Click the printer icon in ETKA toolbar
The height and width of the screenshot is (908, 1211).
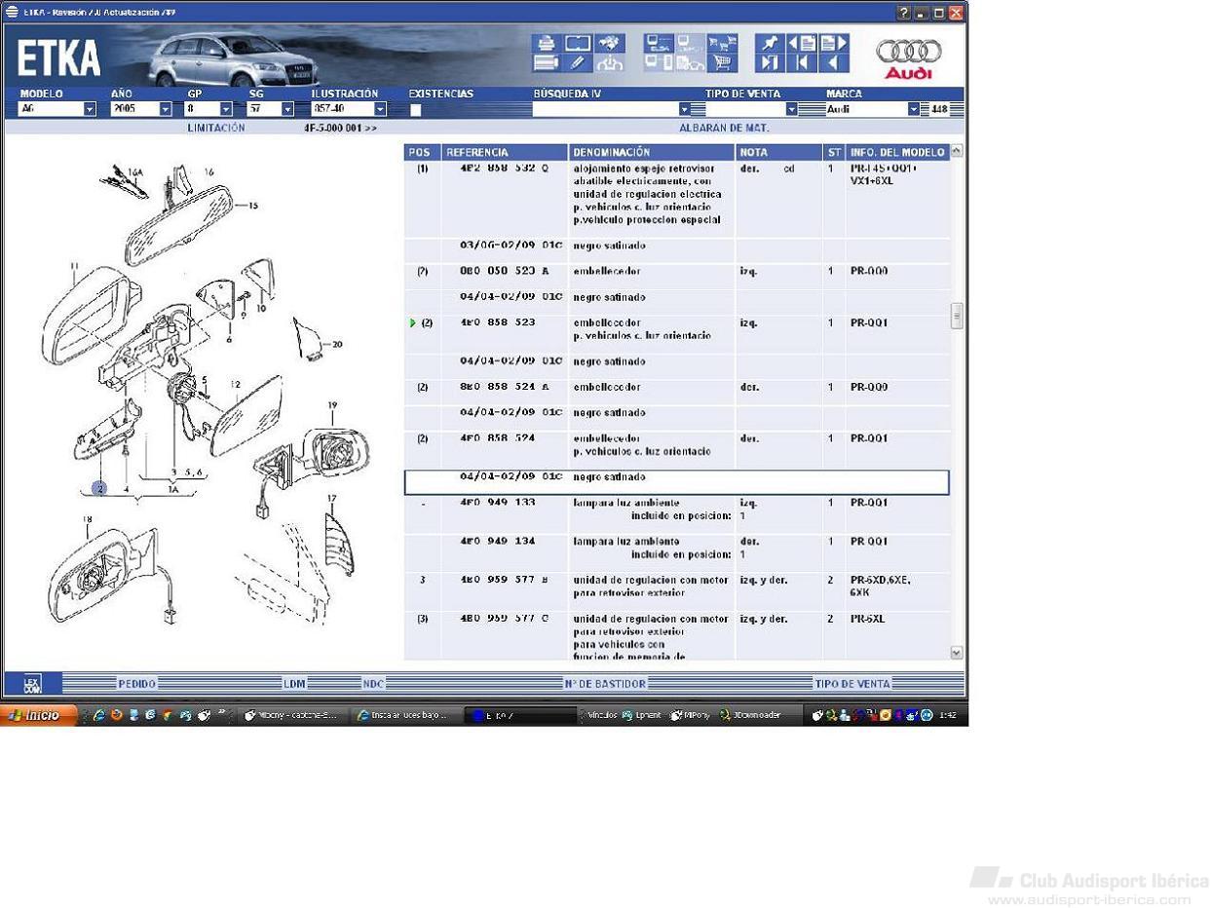(x=546, y=44)
